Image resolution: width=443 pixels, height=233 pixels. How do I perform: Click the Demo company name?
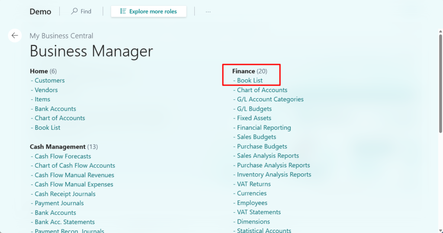coord(40,12)
